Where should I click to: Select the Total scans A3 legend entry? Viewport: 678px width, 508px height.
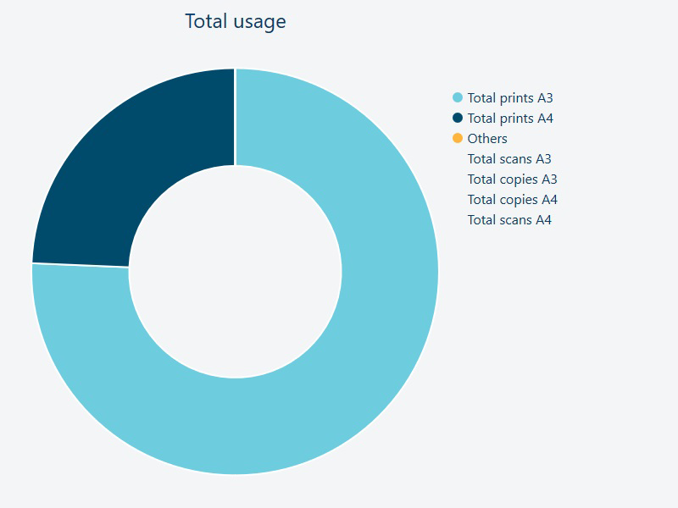[509, 159]
